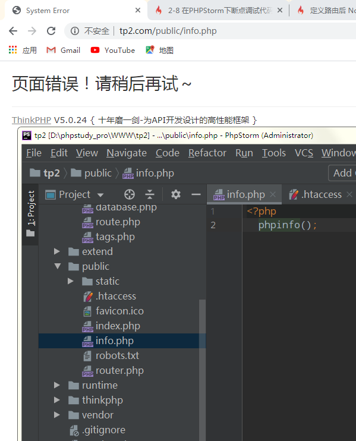Click the Add Configuration button
This screenshot has width=356, height=441.
click(342, 173)
